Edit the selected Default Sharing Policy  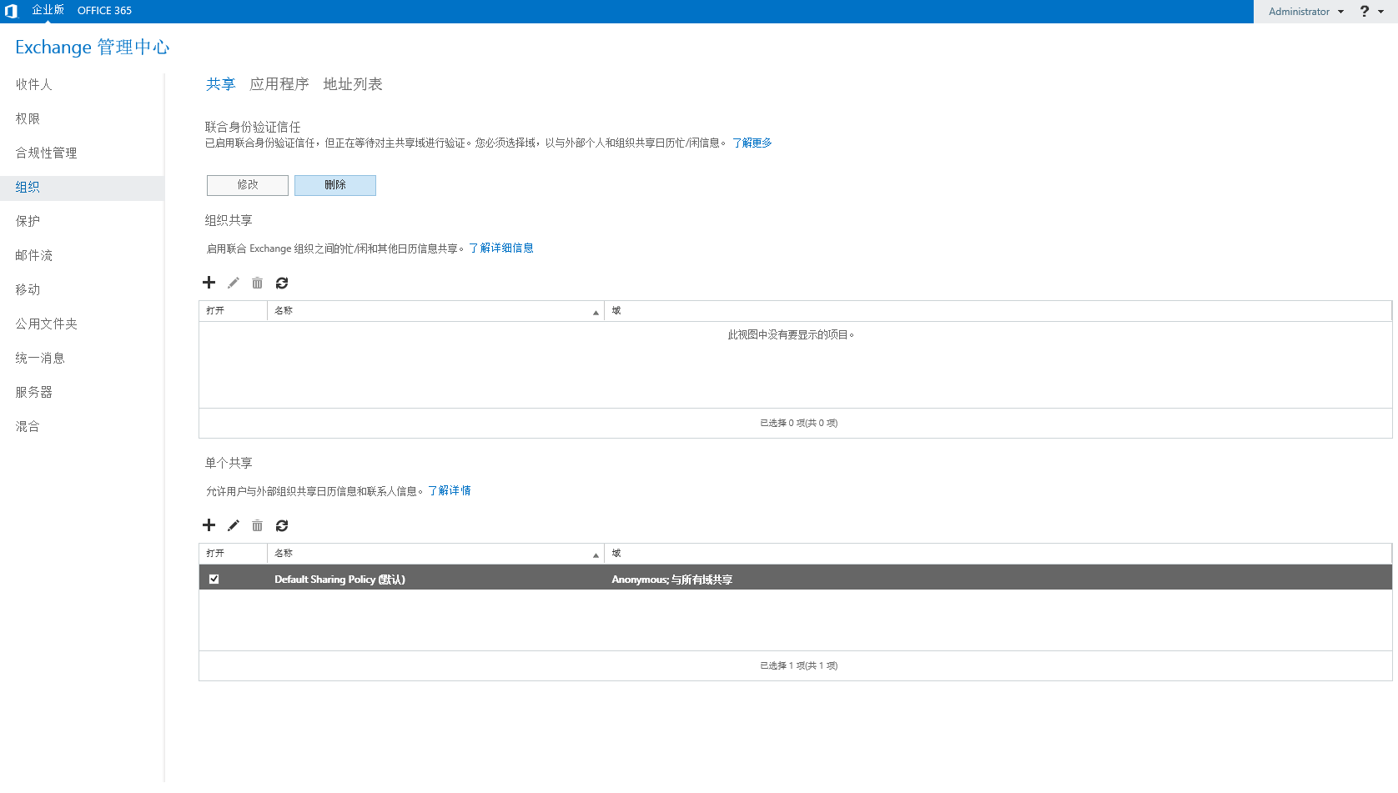(234, 525)
